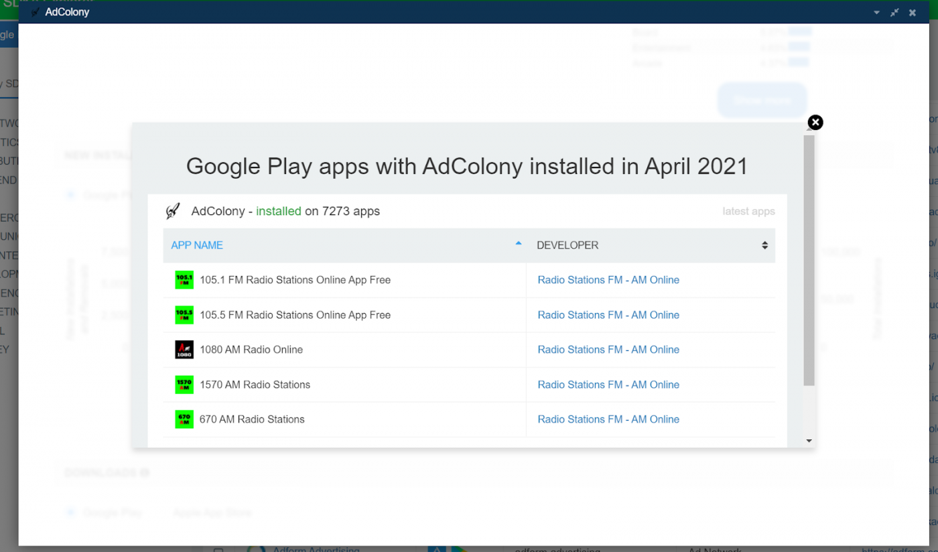This screenshot has height=552, width=938.
Task: Click the AdColony logo in the title bar
Action: tap(35, 11)
